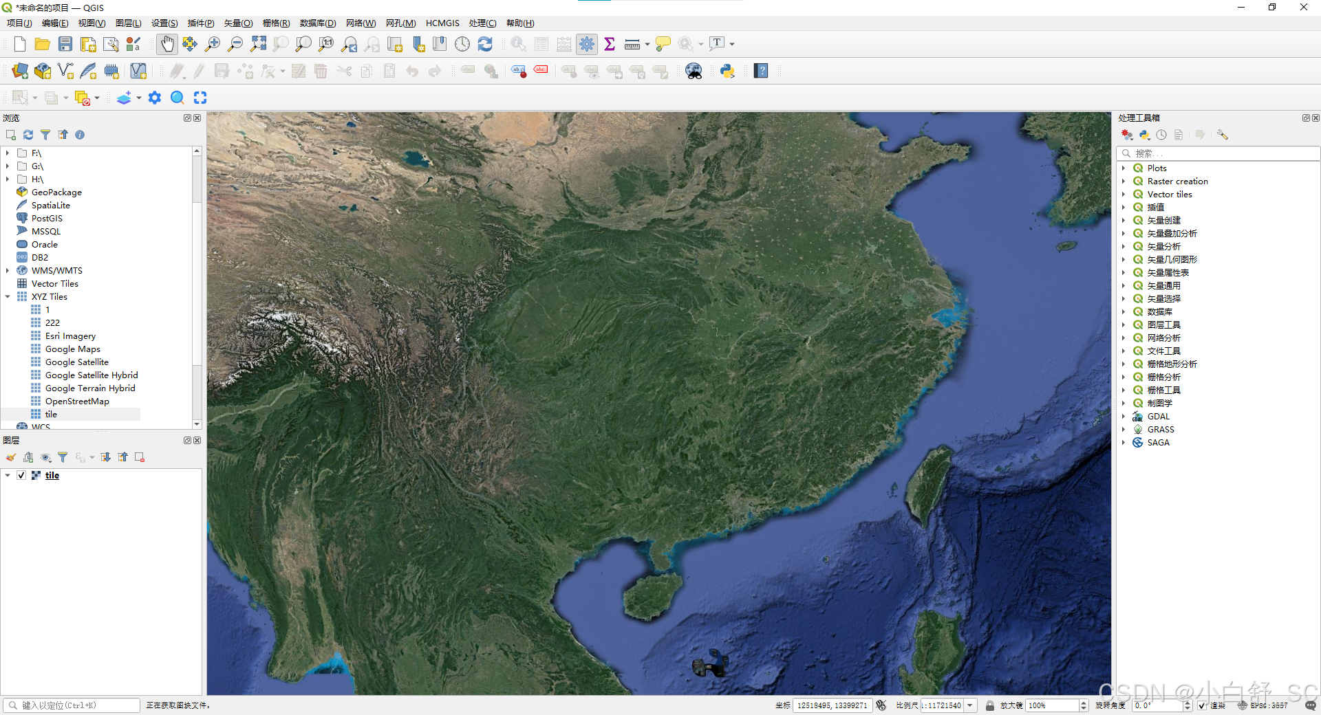The width and height of the screenshot is (1321, 715).
Task: Expand the SAGA toolbox group
Action: [x=1124, y=442]
